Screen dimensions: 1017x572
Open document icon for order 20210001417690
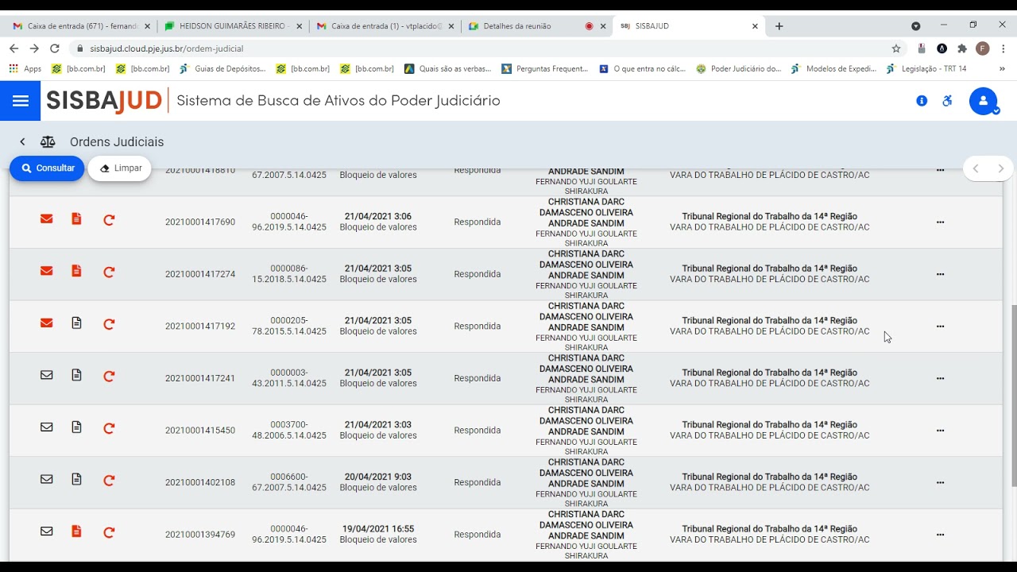[x=76, y=218]
